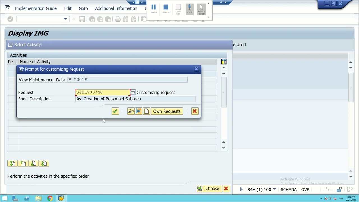Click the Print icon in the toolbar

pos(118,19)
